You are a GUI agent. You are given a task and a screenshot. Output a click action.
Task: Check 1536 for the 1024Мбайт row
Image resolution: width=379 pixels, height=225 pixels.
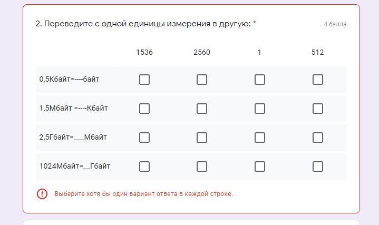point(144,167)
